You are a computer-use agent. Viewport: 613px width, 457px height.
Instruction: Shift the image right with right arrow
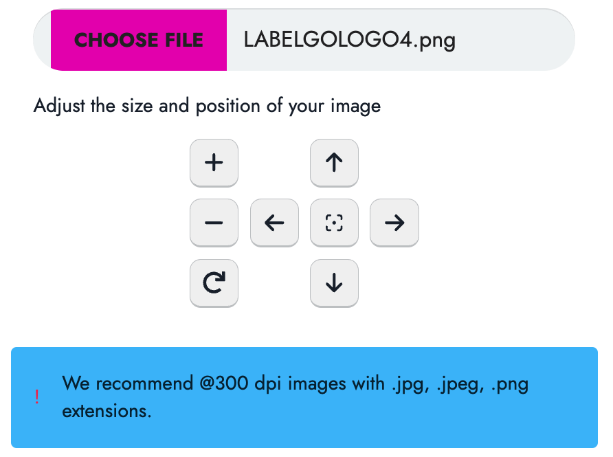click(x=394, y=223)
